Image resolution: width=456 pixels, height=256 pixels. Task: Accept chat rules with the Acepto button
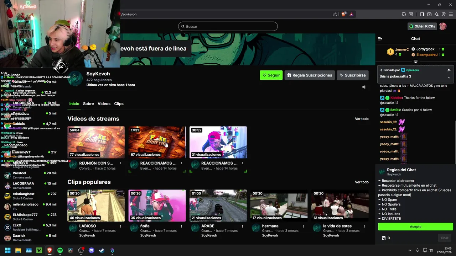coord(415,226)
